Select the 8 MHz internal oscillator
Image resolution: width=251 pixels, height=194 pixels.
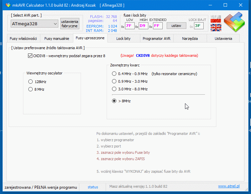(x=30, y=89)
